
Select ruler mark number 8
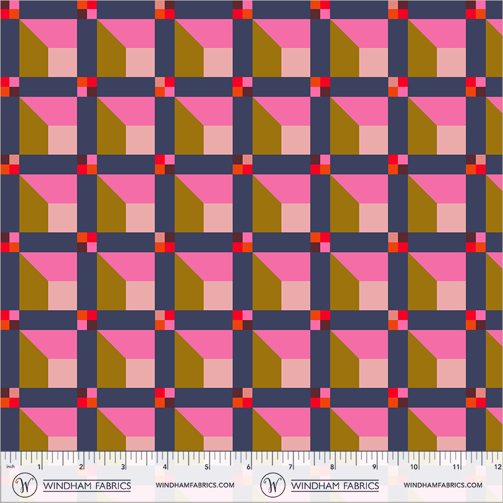(x=332, y=467)
